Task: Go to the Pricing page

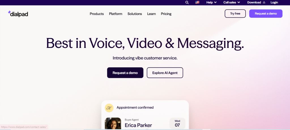Action: click(x=166, y=14)
